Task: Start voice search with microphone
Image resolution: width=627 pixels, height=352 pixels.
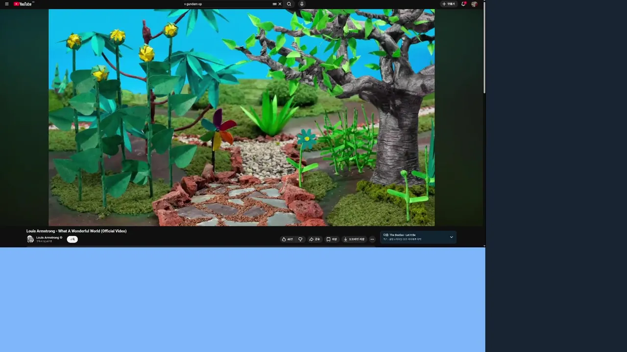Action: pos(302,4)
